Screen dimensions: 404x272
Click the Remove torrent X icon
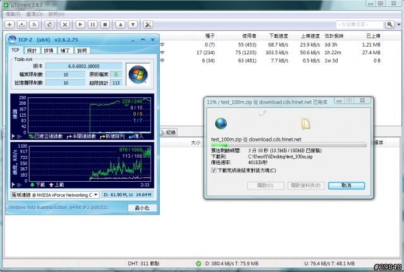pyautogui.click(x=65, y=25)
